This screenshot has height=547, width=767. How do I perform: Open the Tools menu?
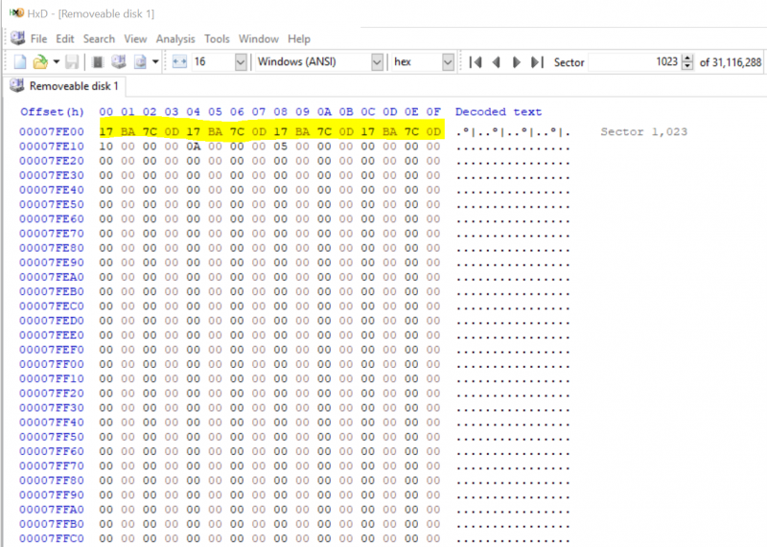coord(217,39)
